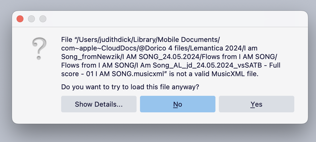The image size is (316, 142).
Task: Click the Yes button to load anyway
Action: click(256, 104)
